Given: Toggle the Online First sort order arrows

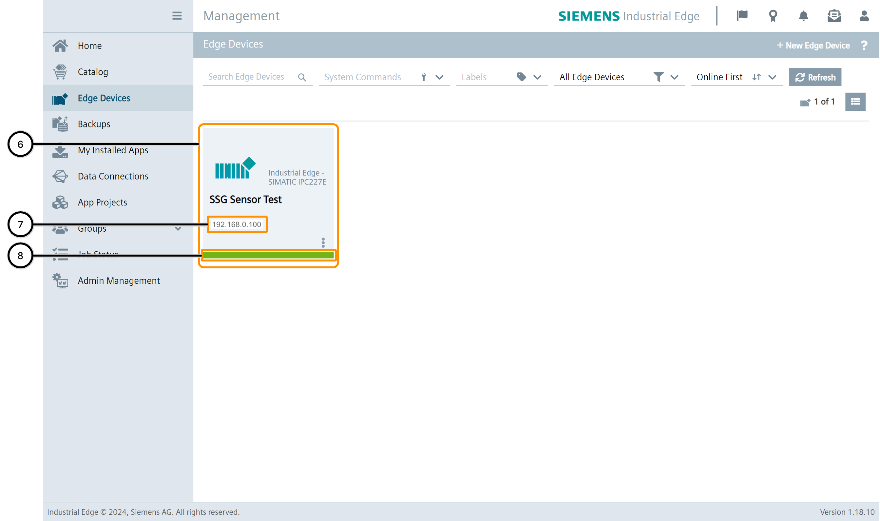Looking at the screenshot, I should (756, 77).
